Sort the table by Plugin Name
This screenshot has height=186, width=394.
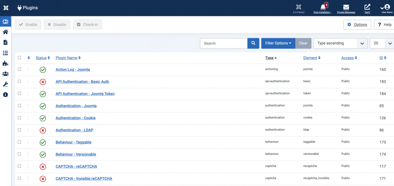[66, 58]
